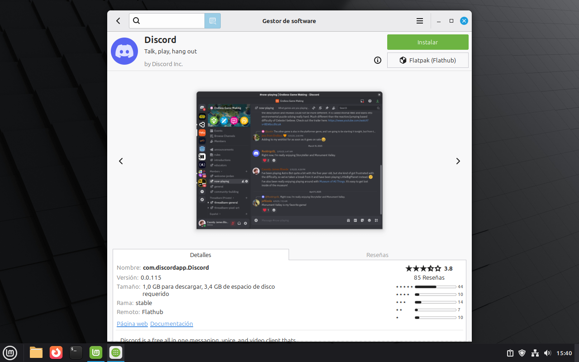Open the Terminal from the taskbar
This screenshot has width=579, height=362.
point(76,352)
